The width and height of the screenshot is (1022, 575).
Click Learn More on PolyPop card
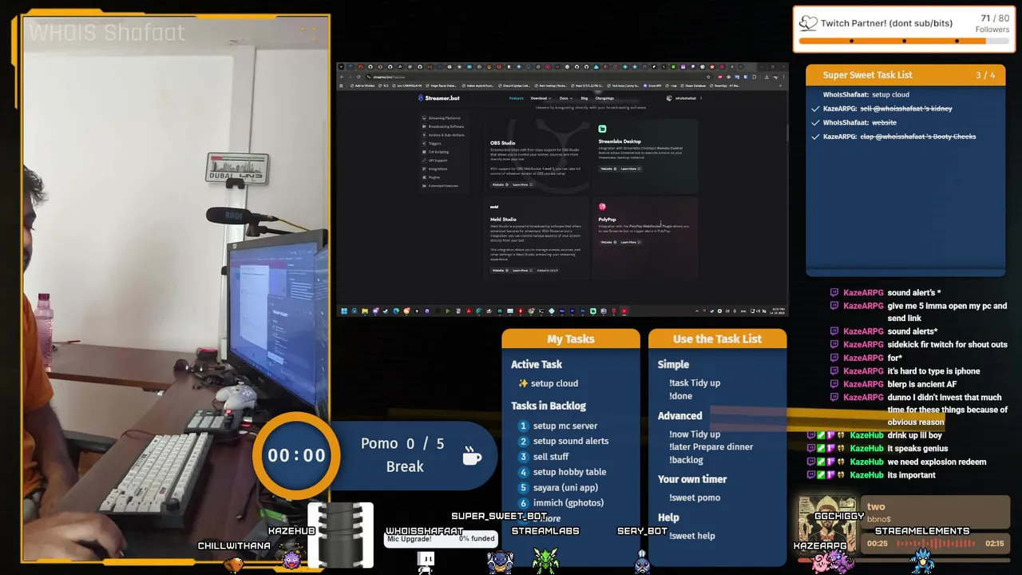point(630,242)
